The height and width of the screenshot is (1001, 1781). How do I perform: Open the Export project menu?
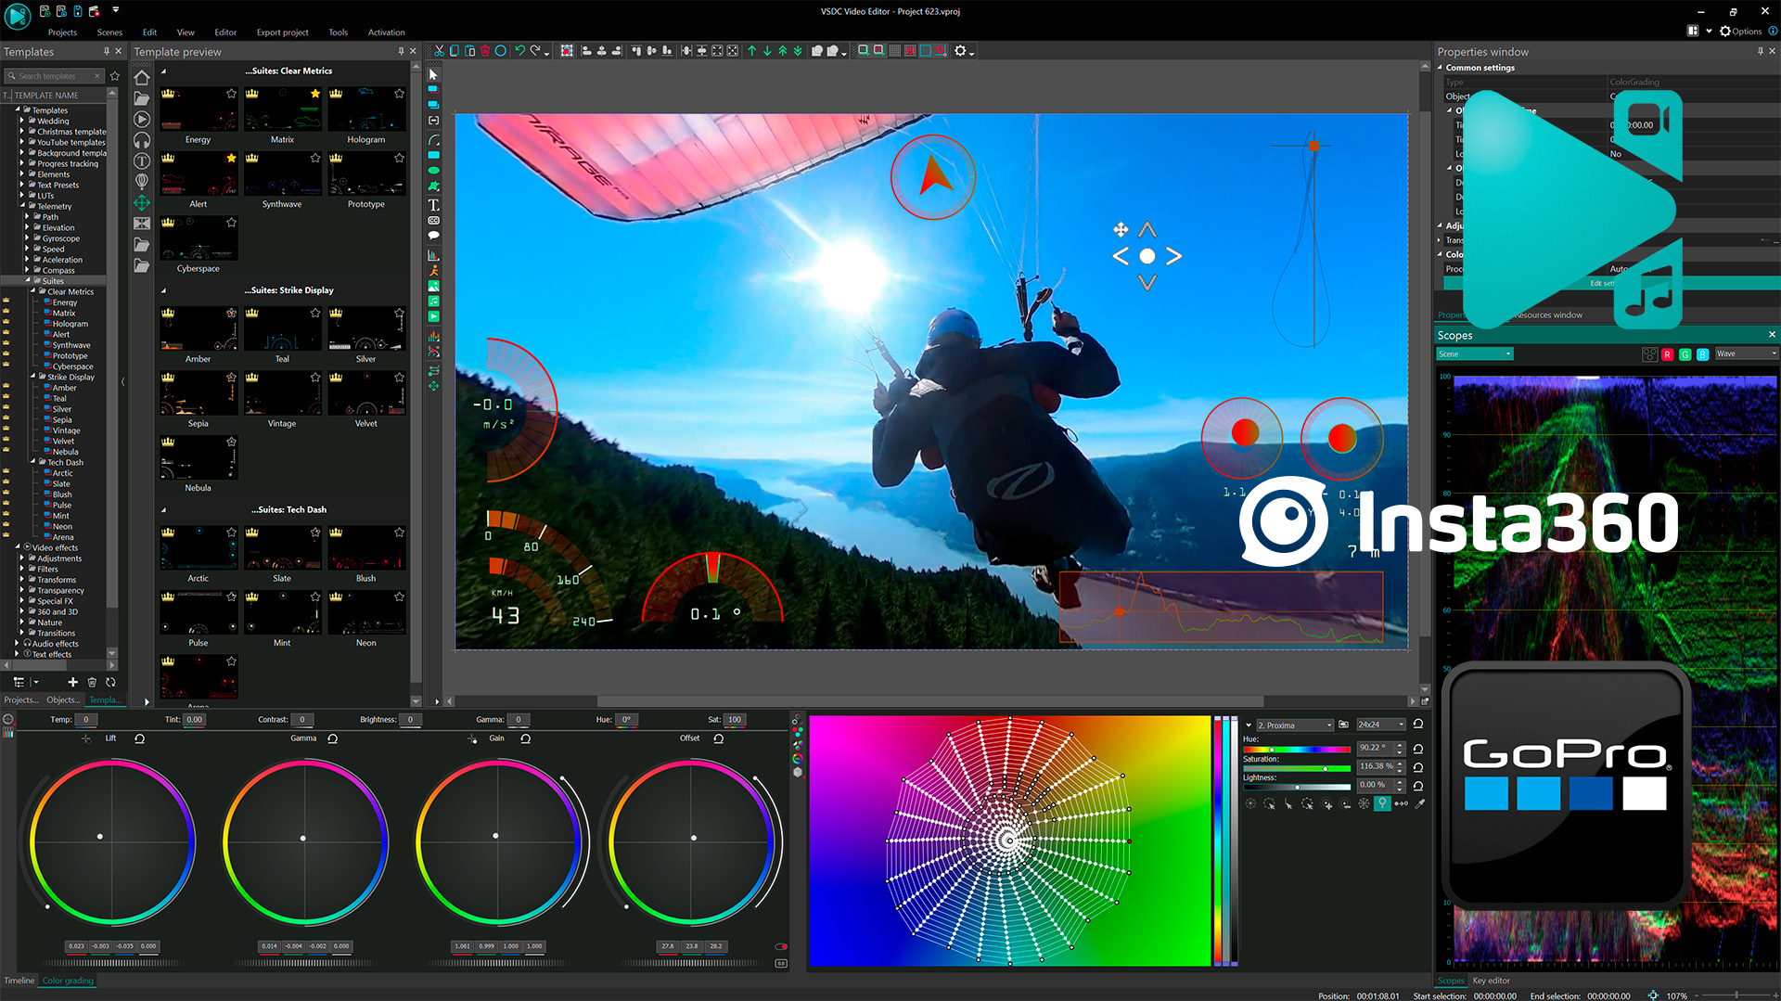[x=282, y=32]
